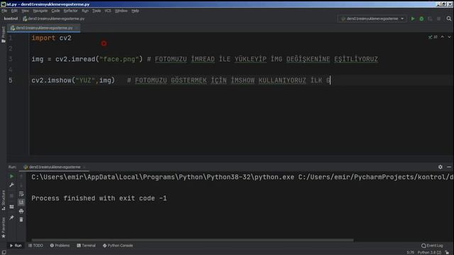Open the Structure tool window from the left stripe
Image resolution: width=454 pixels, height=255 pixels.
tap(3, 200)
